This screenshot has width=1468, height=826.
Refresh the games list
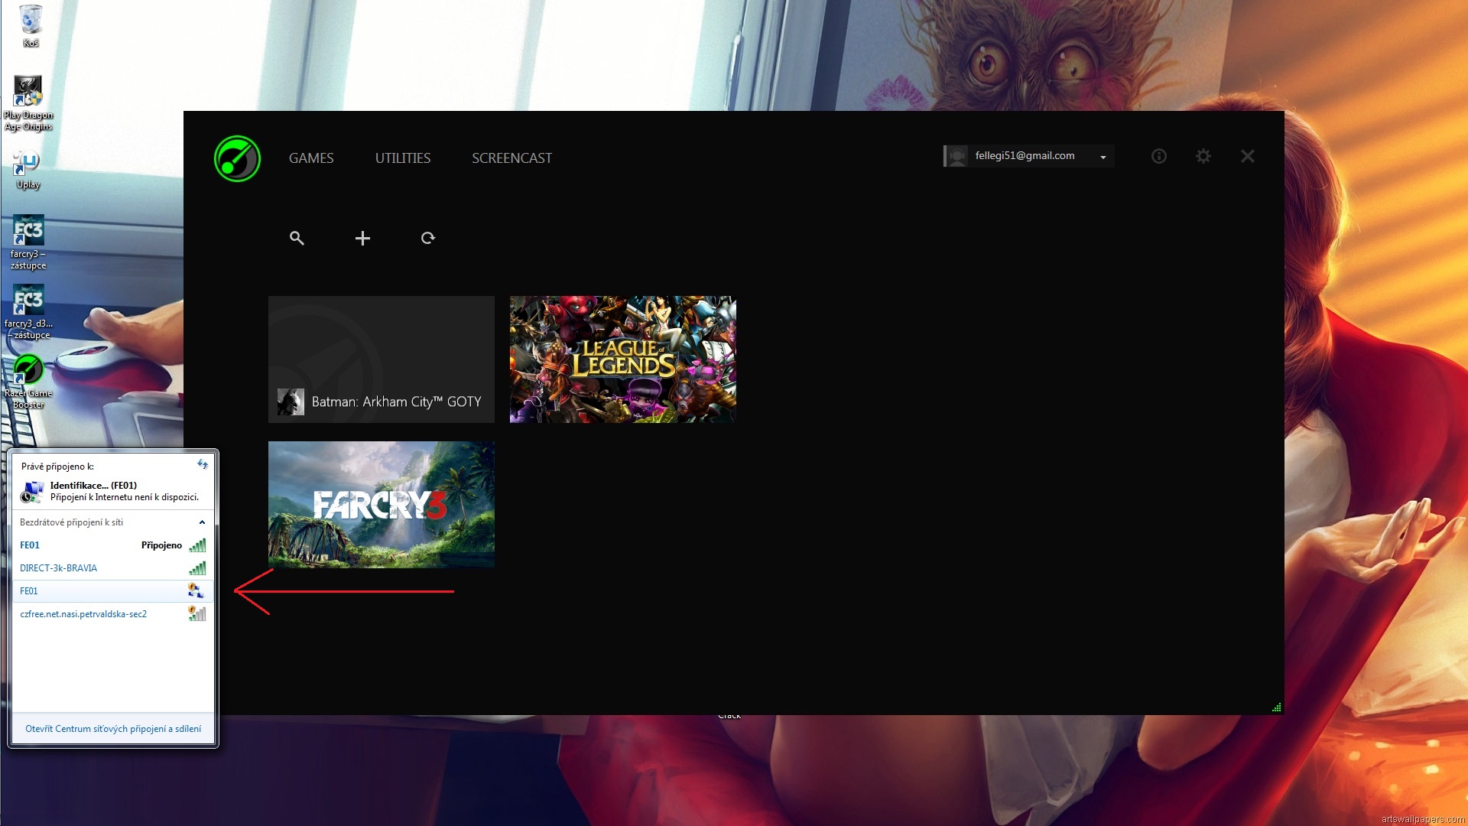coord(428,238)
